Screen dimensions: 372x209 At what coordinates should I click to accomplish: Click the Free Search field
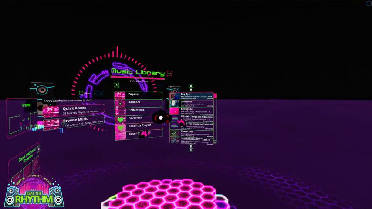(68, 101)
